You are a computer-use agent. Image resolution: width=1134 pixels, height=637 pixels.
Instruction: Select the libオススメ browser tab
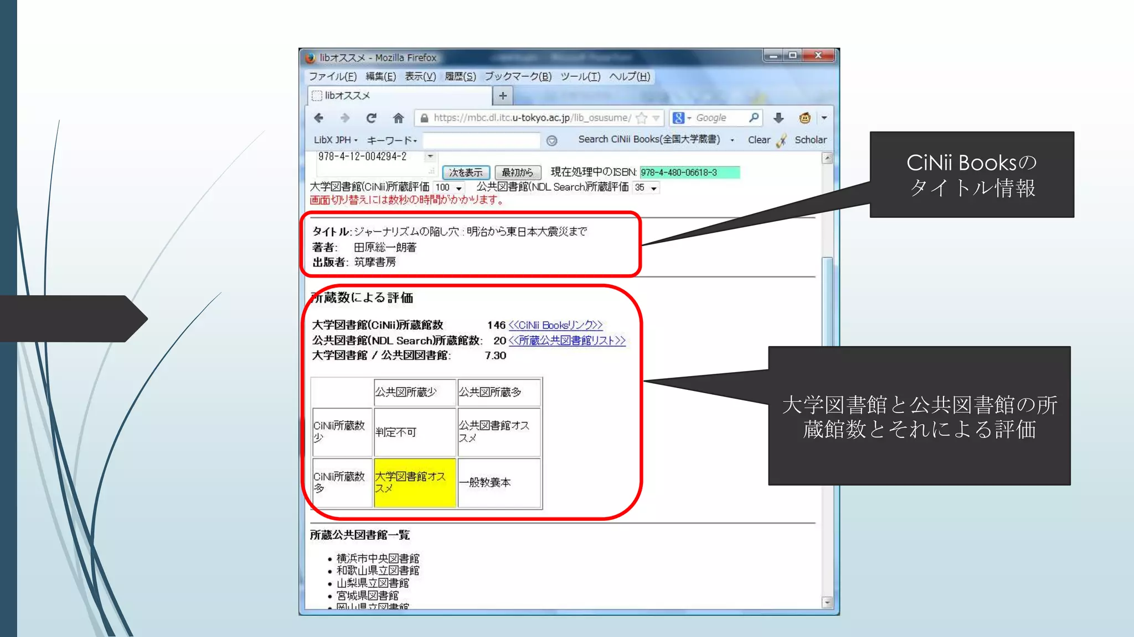click(x=400, y=96)
